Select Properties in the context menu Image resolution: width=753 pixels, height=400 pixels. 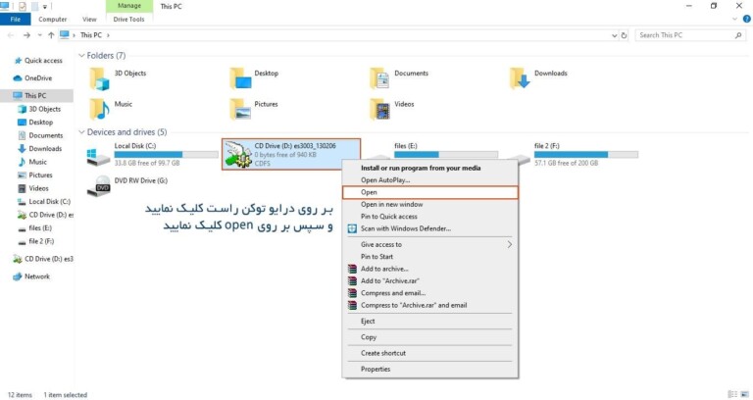click(x=376, y=369)
